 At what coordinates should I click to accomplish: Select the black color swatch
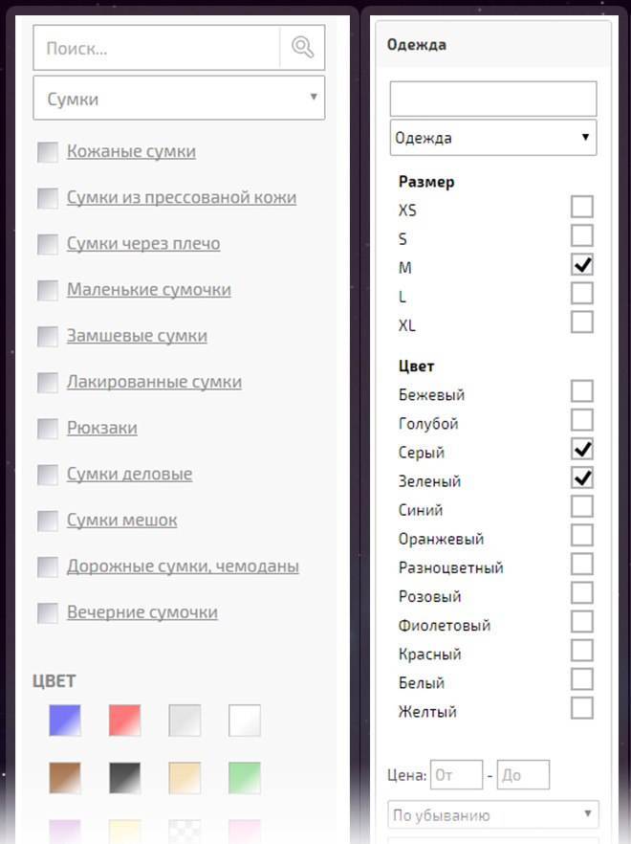tap(124, 778)
